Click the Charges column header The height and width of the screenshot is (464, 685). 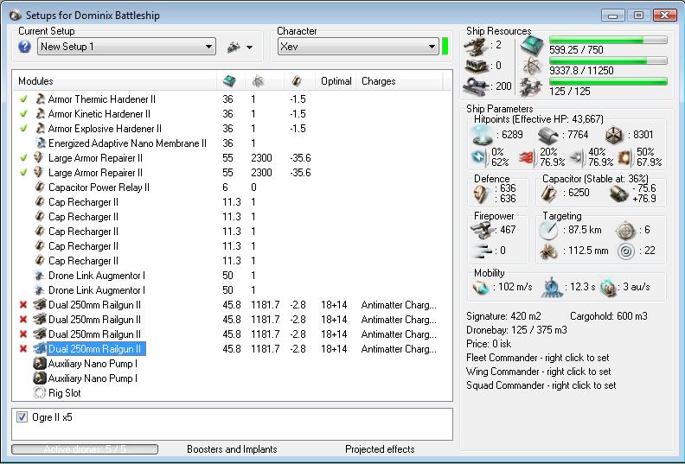click(x=378, y=81)
